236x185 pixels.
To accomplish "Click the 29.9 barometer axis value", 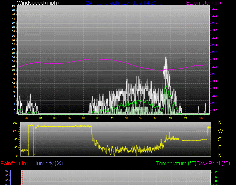I will pos(215,9).
